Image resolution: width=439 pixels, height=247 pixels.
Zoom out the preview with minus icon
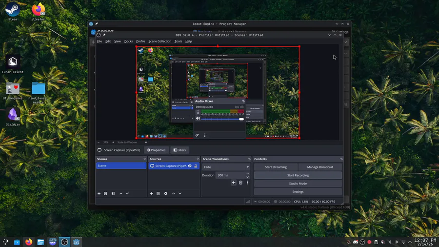pos(99,142)
